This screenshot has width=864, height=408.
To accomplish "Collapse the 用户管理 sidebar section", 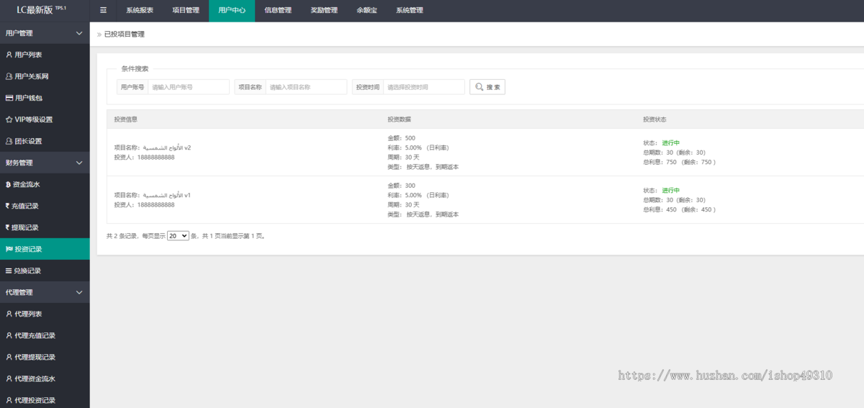I will click(x=79, y=33).
